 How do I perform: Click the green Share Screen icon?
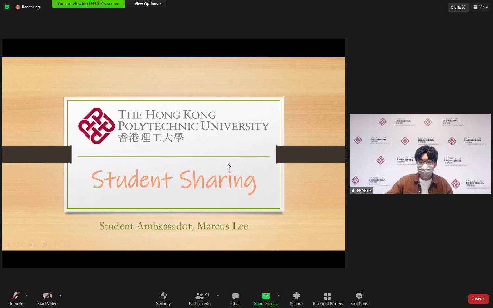point(266,296)
